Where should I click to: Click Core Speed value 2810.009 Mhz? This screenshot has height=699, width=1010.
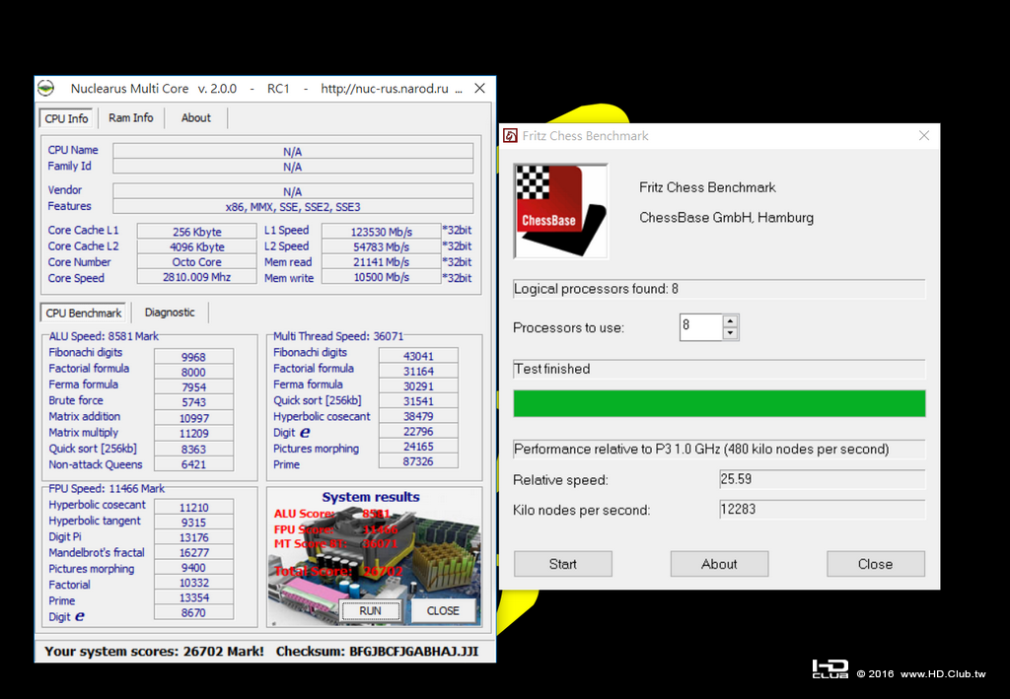(196, 277)
